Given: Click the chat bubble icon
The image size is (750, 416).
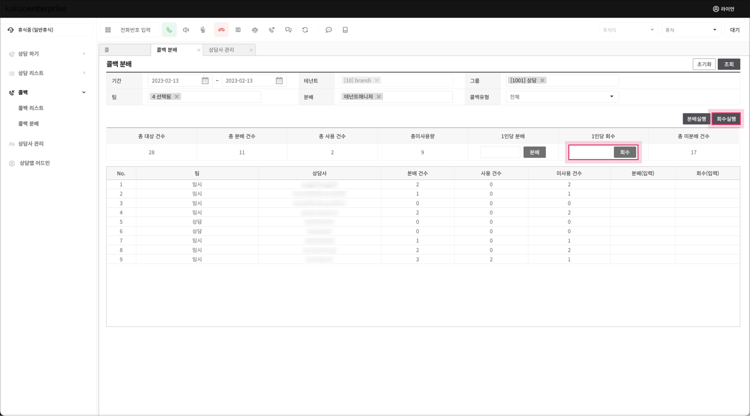Looking at the screenshot, I should point(329,30).
